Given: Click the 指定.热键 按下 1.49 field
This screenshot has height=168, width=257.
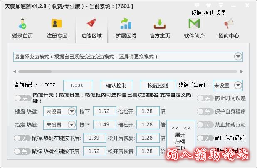Looking at the screenshot, I should tap(105, 125).
